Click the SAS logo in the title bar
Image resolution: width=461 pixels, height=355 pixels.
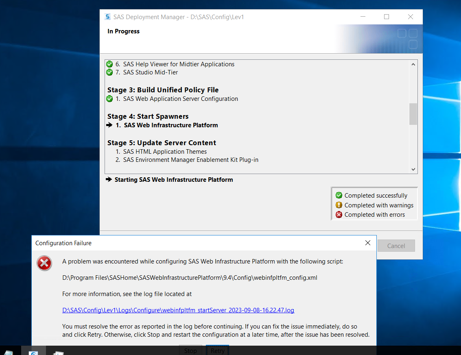click(108, 17)
